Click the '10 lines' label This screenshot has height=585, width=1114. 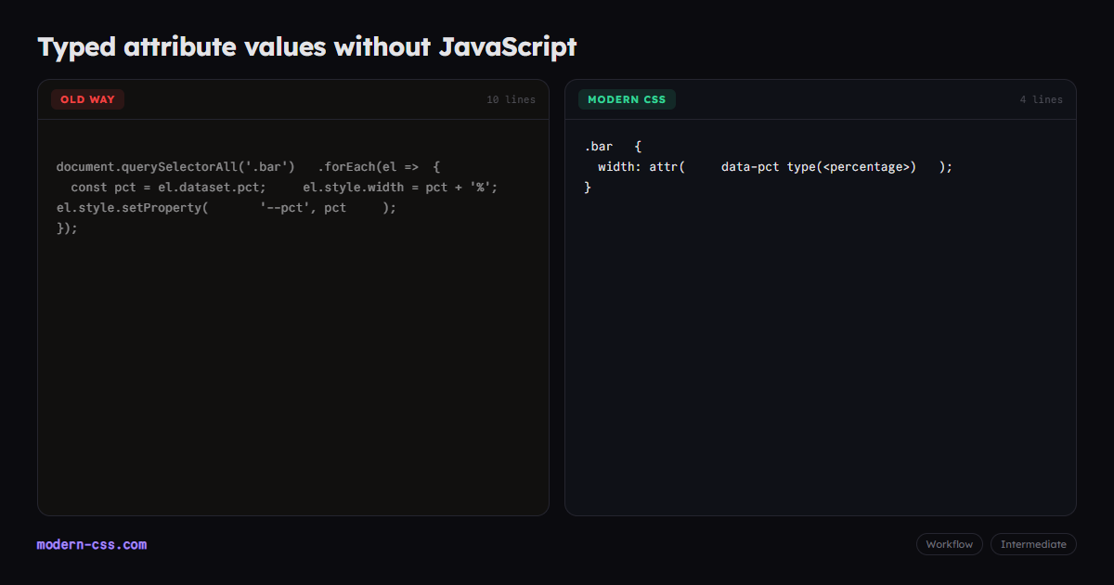(x=511, y=99)
